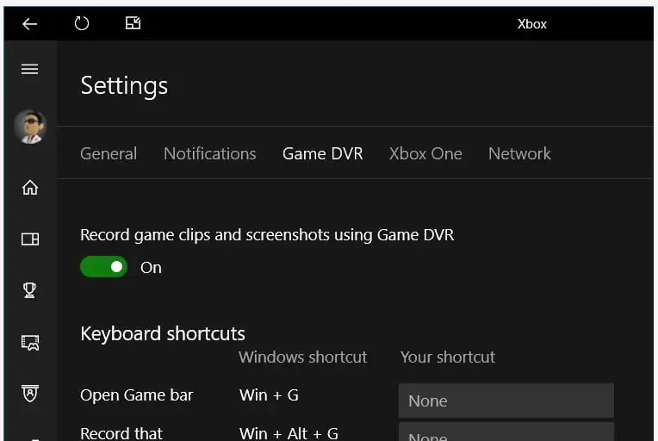
Task: Switch to the Notifications tab
Action: coord(210,153)
